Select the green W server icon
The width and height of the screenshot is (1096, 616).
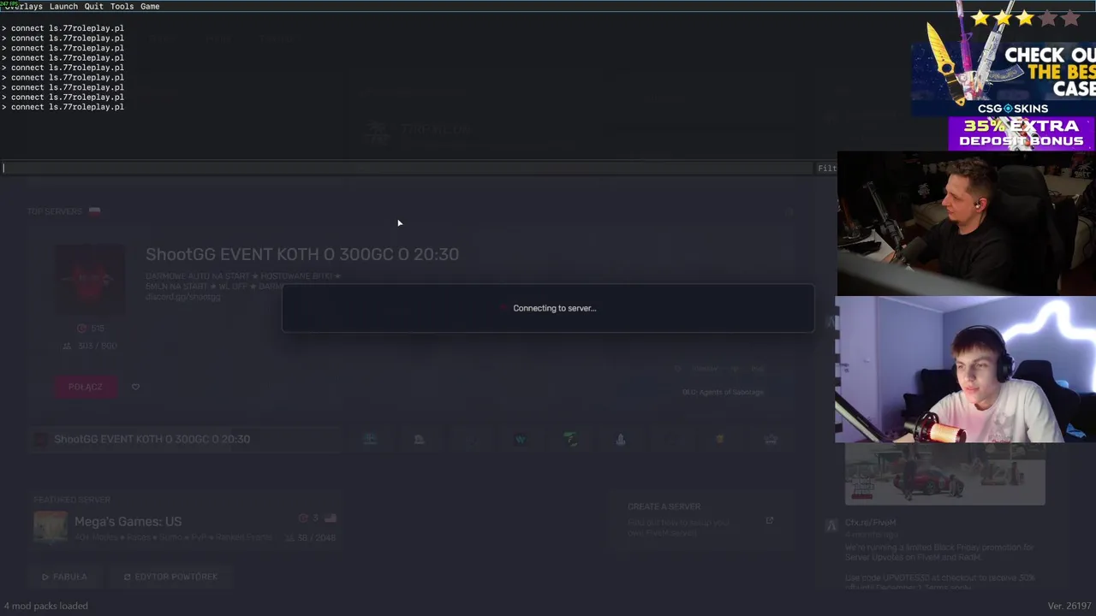click(520, 439)
